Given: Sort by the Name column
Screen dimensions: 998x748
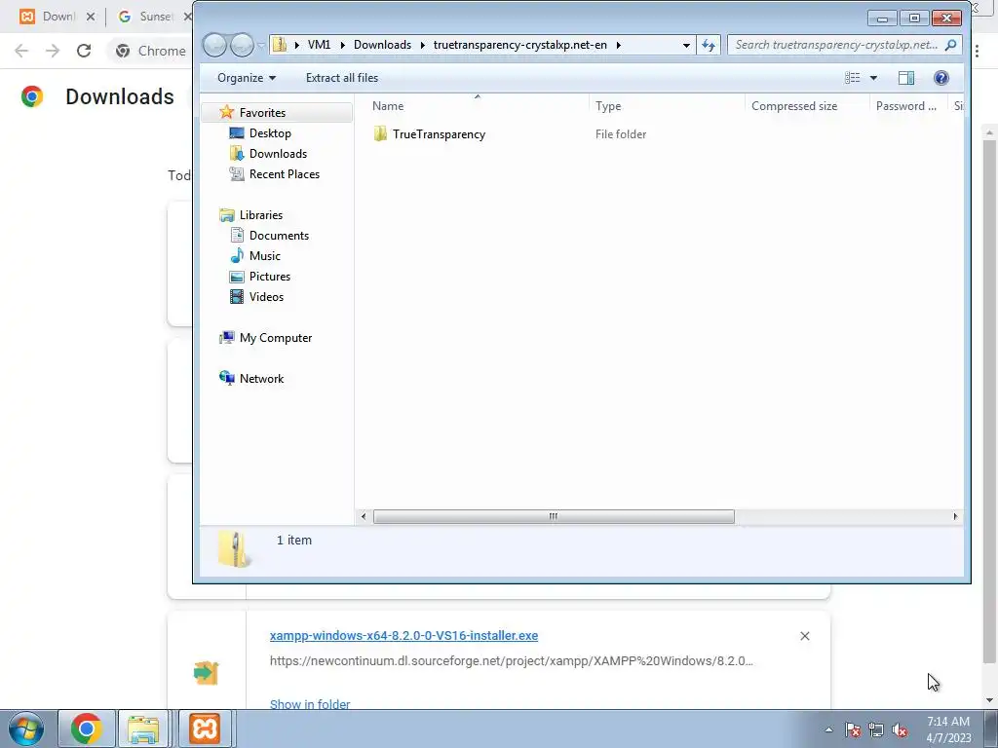Looking at the screenshot, I should click(478, 105).
